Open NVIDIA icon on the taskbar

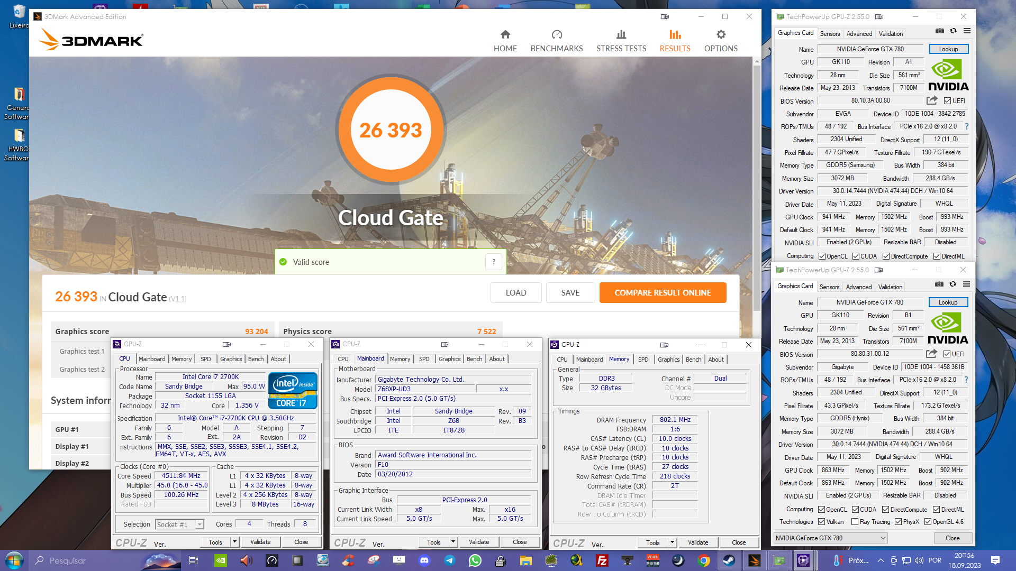coord(221,560)
